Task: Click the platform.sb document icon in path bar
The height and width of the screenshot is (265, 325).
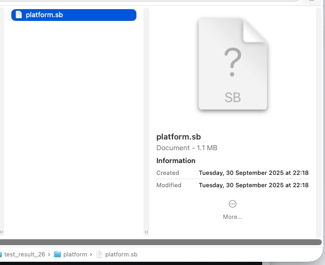Action: click(x=99, y=254)
